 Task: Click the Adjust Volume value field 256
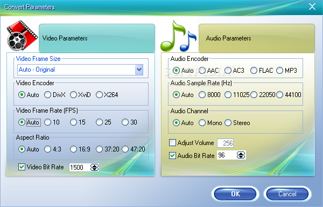[225, 143]
